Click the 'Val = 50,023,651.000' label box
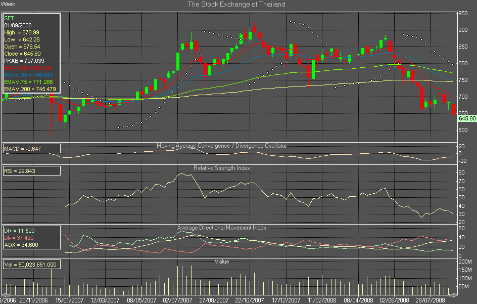This screenshot has height=304, width=477. 32,265
